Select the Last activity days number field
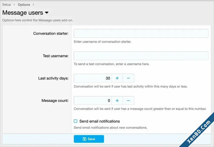The height and width of the screenshot is (147, 214). (x=93, y=78)
